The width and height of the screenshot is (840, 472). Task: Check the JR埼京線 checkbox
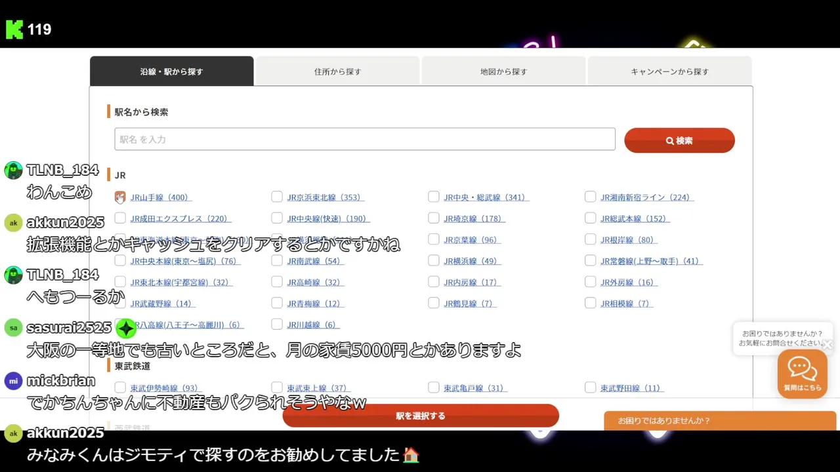pos(434,218)
